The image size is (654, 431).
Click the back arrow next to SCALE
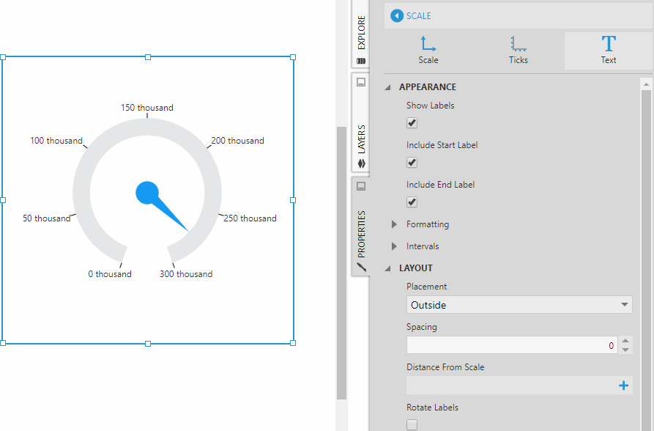(397, 15)
